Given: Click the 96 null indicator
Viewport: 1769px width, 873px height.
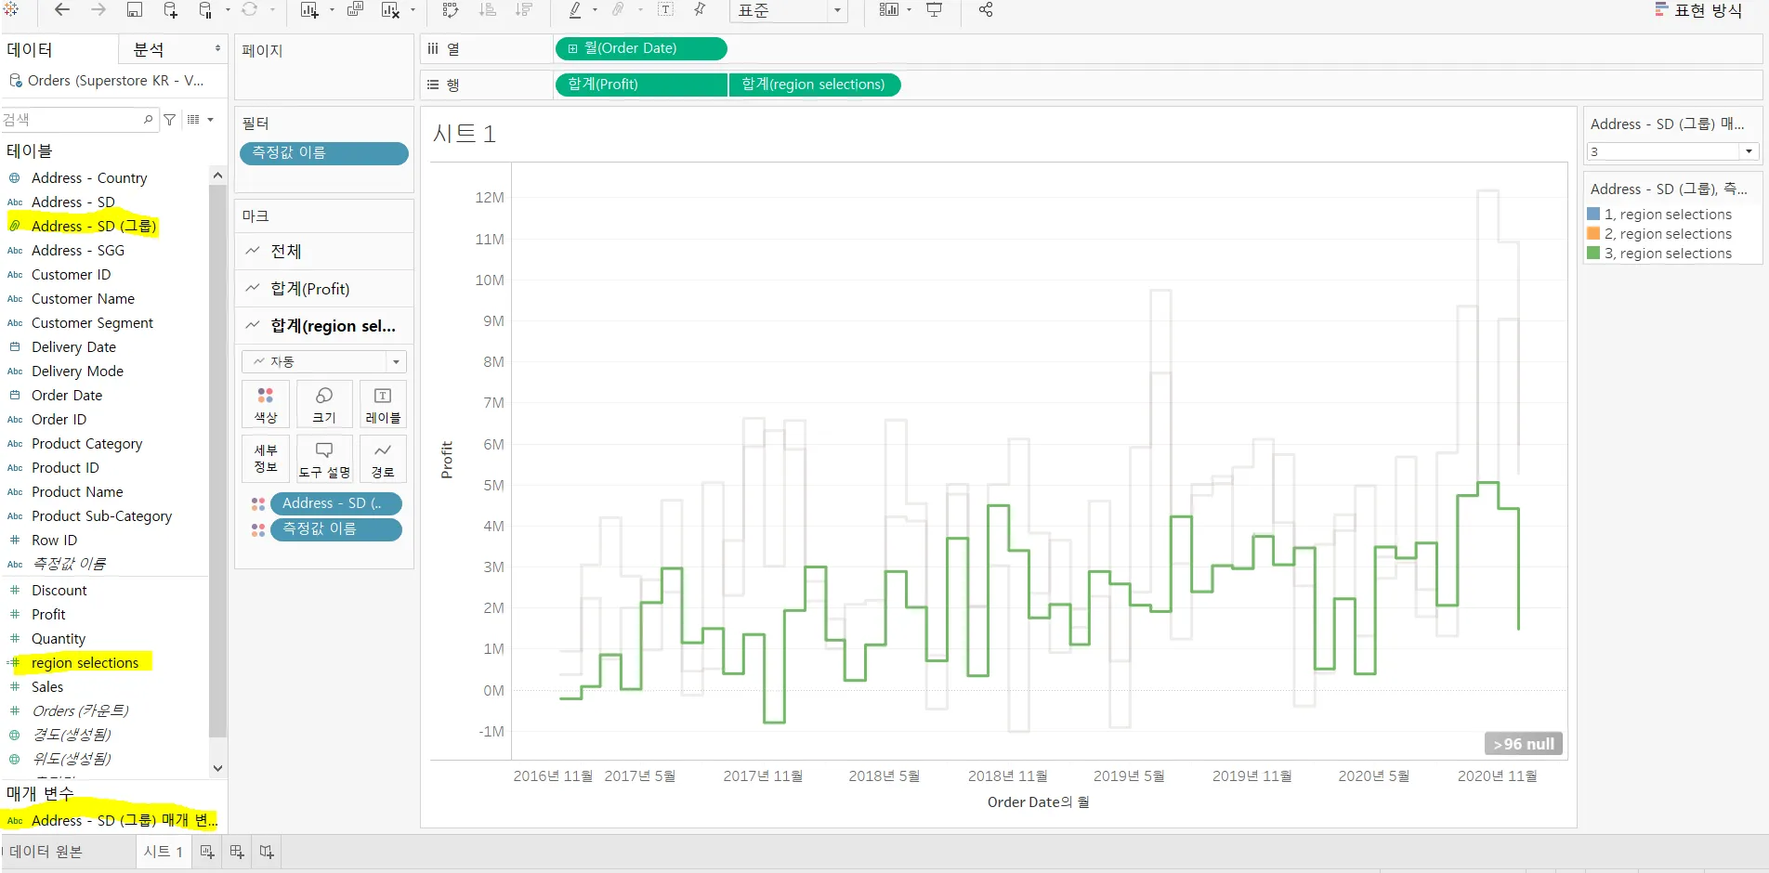Looking at the screenshot, I should 1524,744.
